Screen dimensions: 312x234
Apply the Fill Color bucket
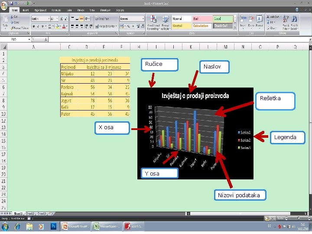point(58,26)
